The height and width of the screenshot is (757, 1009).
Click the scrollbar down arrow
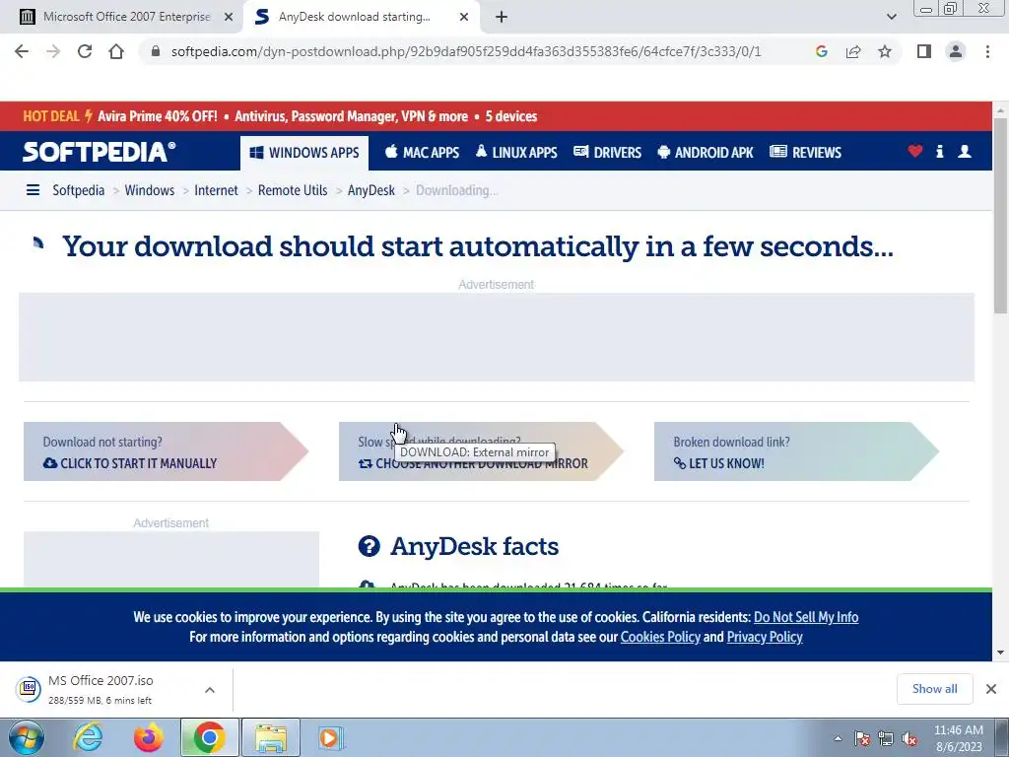point(1001,653)
